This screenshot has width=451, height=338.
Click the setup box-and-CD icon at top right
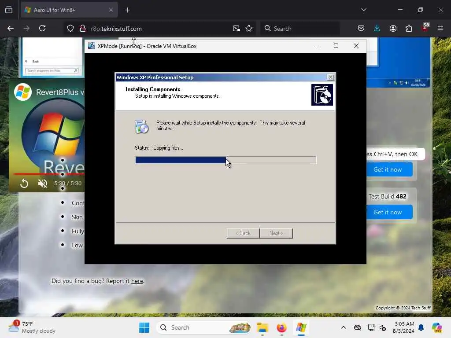click(x=322, y=95)
